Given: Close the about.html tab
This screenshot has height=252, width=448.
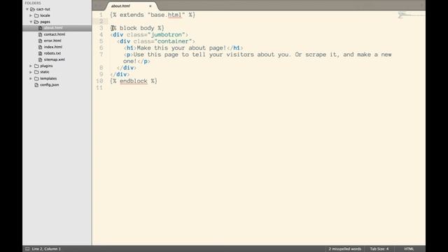Looking at the screenshot, I should pos(150,6).
